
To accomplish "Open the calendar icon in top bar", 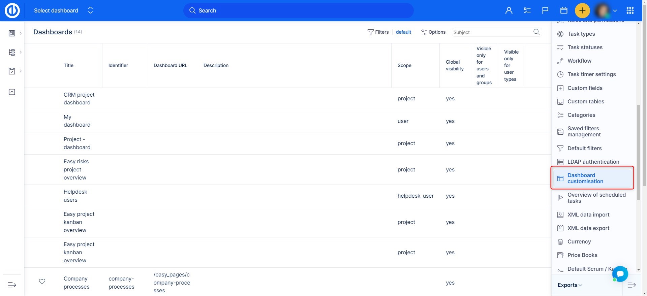I will point(564,10).
